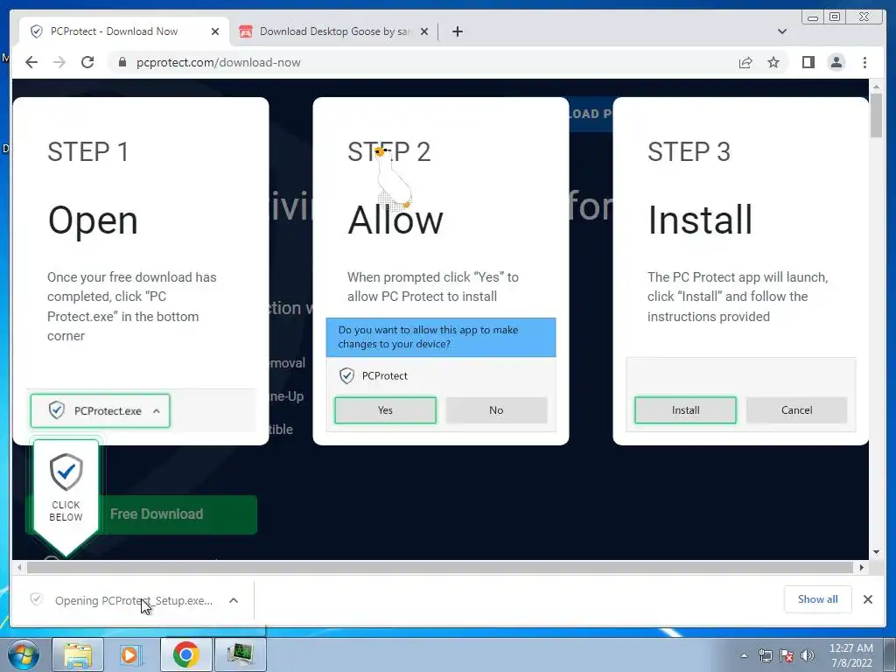Close the PCProtect tab
The height and width of the screenshot is (672, 896).
pyautogui.click(x=215, y=31)
